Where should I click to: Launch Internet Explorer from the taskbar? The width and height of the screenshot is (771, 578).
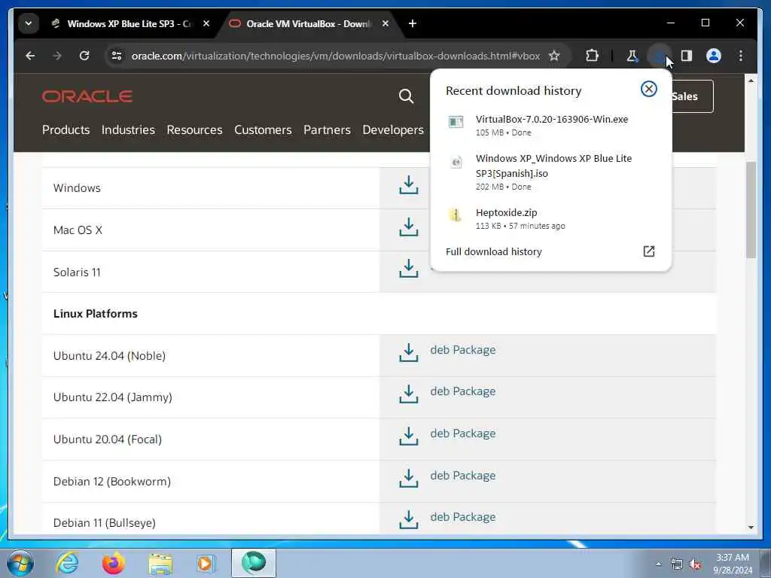67,563
